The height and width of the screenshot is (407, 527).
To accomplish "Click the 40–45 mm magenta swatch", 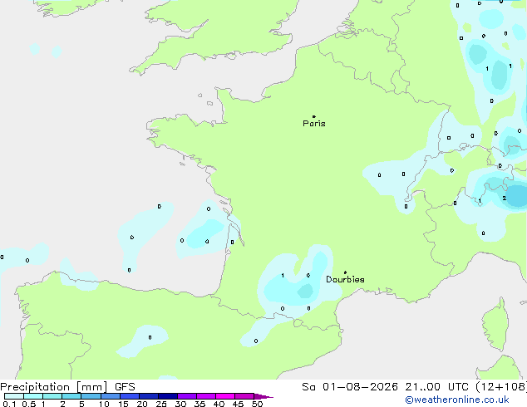I will pos(225,396).
